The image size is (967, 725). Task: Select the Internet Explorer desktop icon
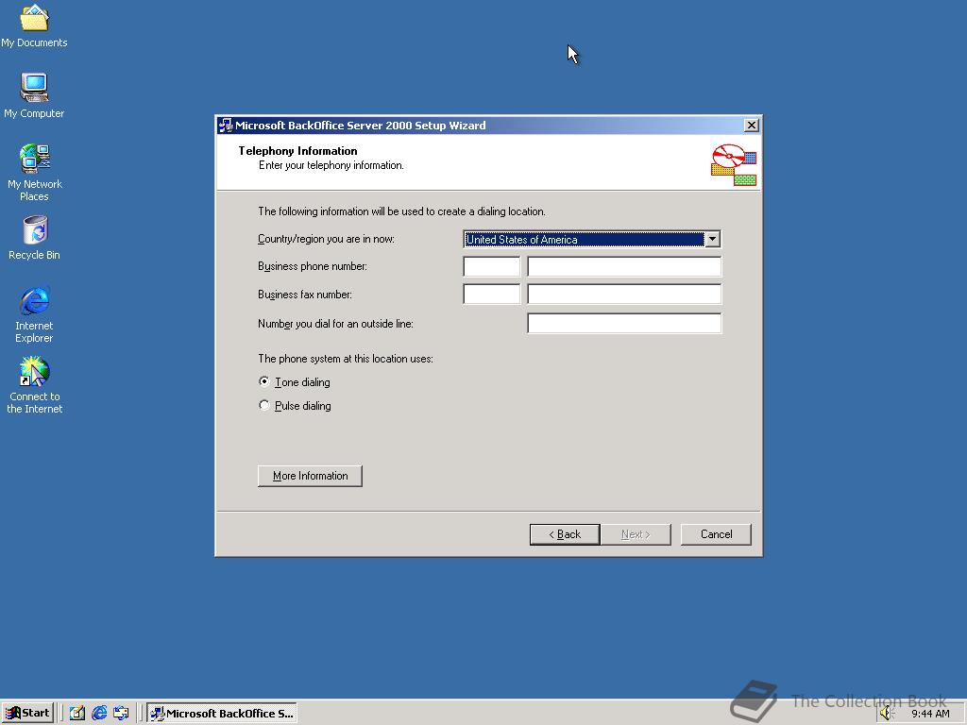(34, 314)
